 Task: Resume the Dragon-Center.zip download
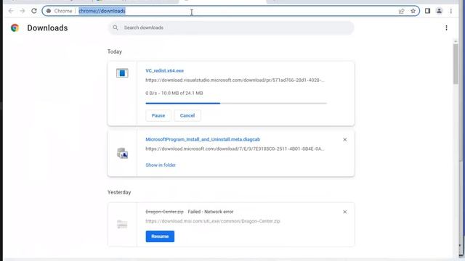point(160,236)
